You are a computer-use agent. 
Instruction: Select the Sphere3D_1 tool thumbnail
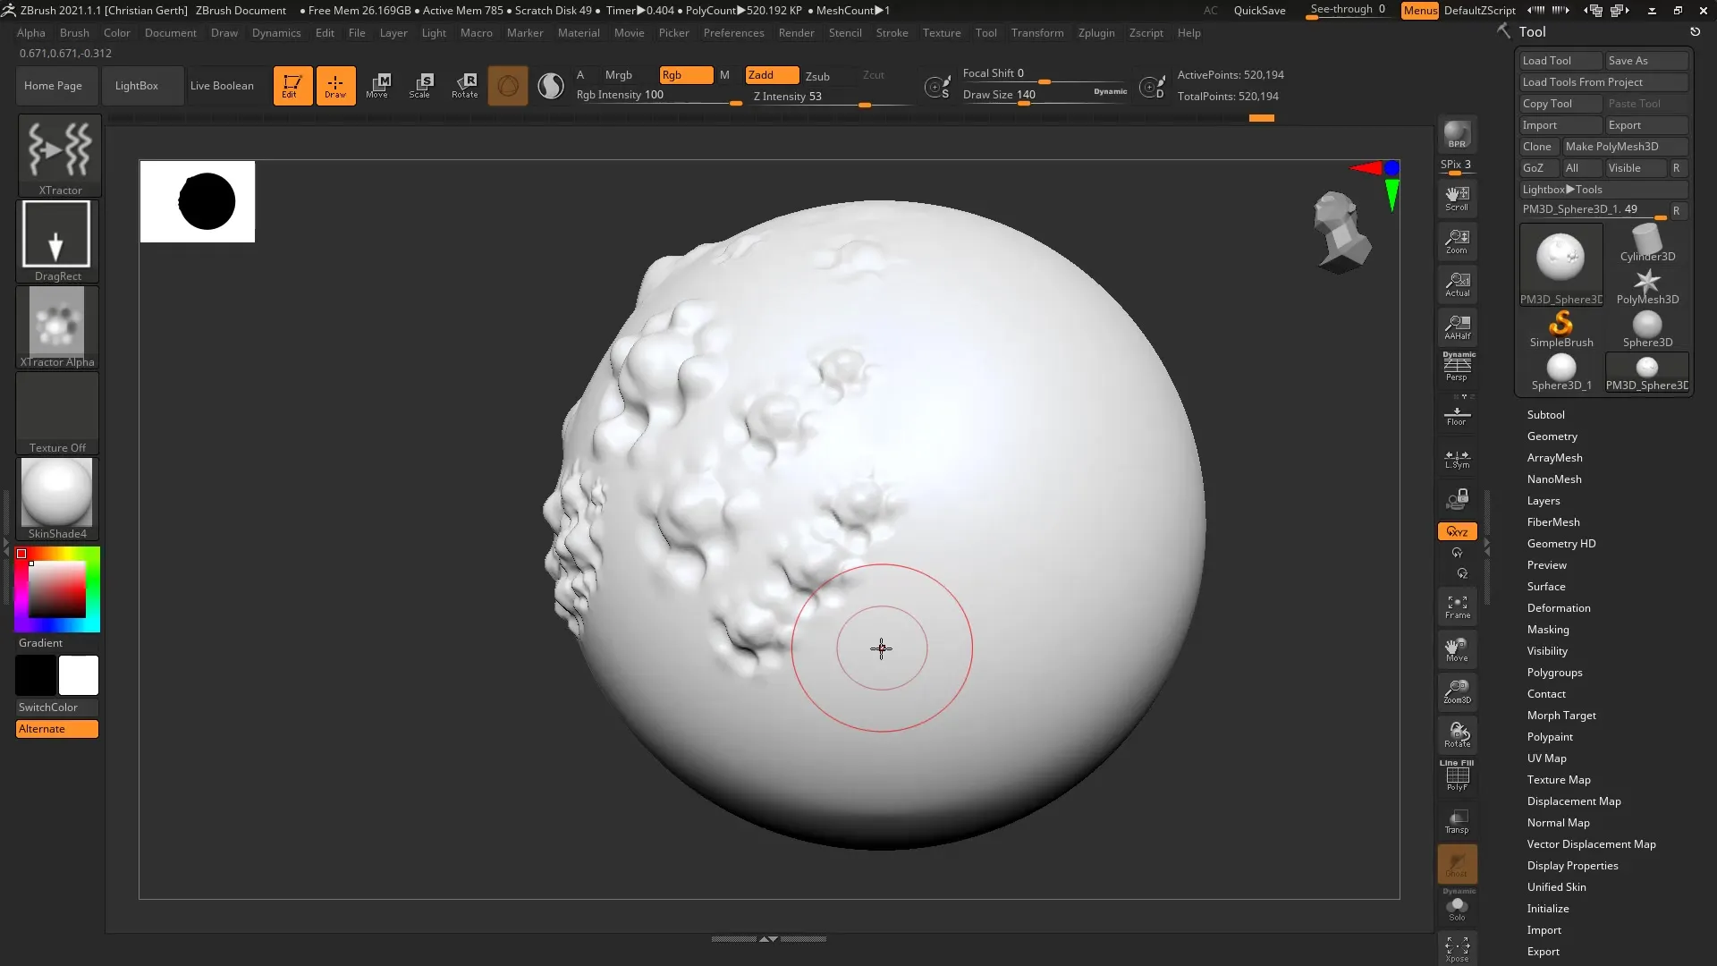point(1561,372)
